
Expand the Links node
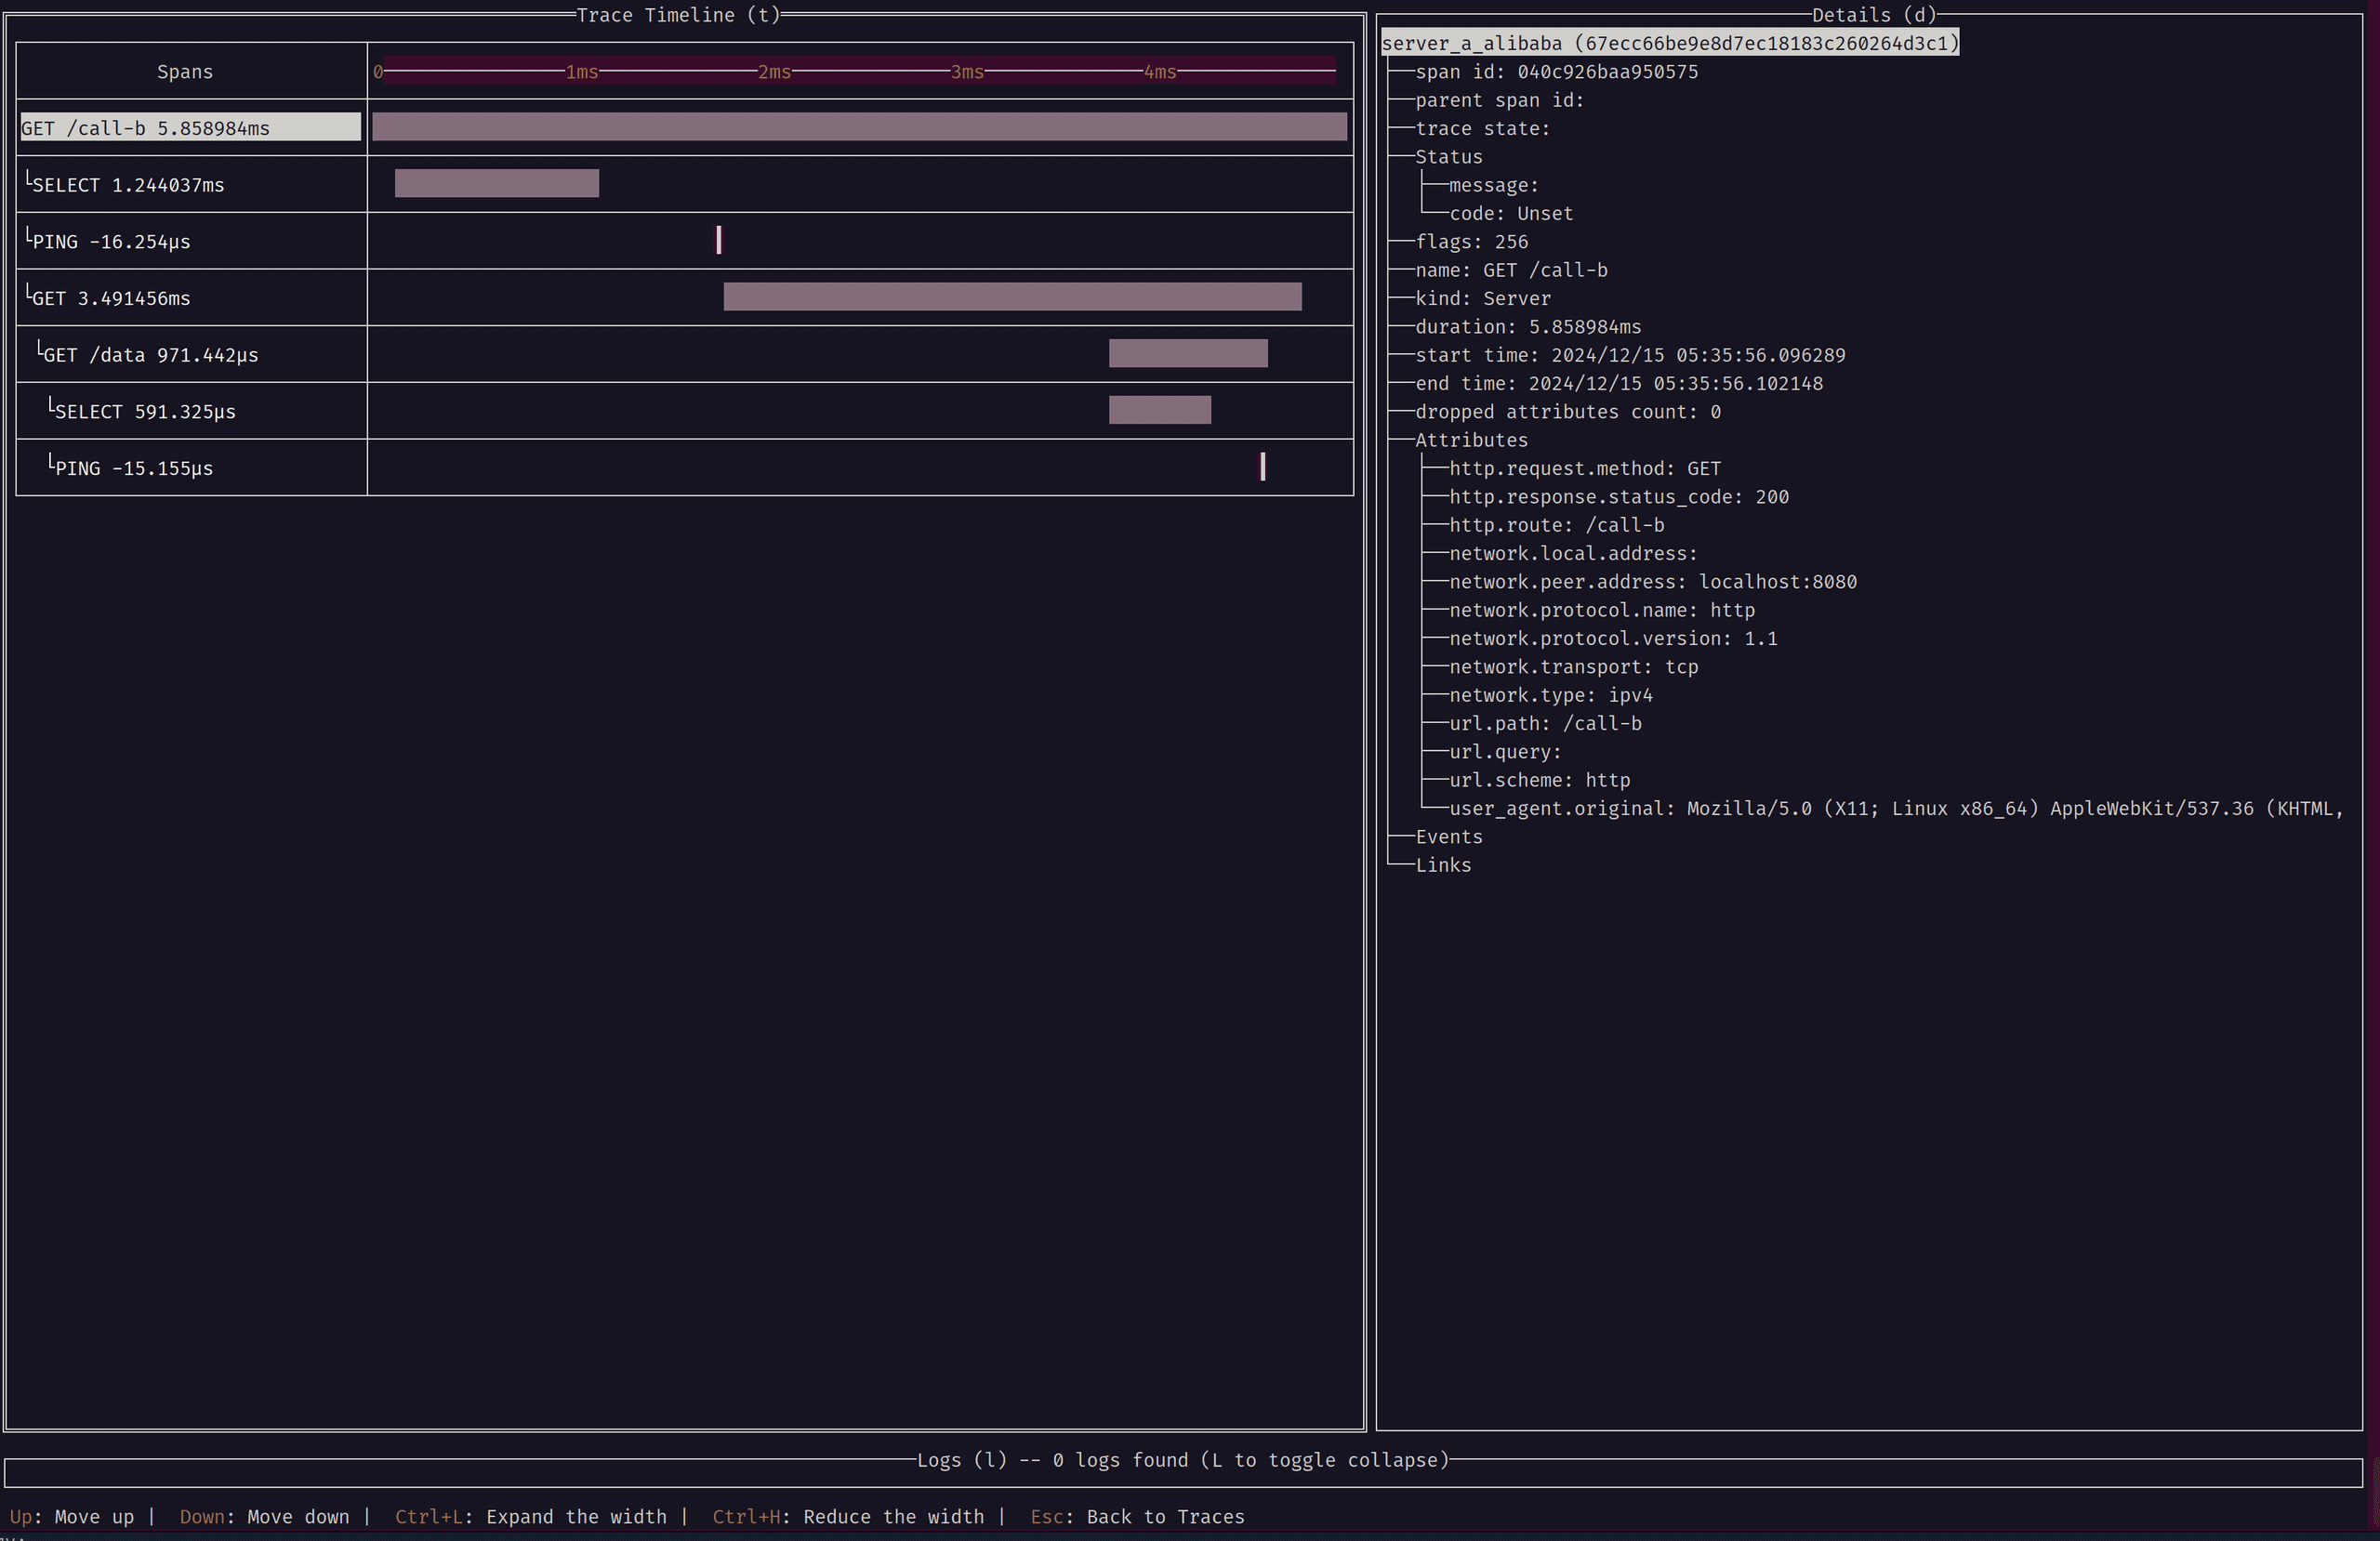(x=1443, y=864)
